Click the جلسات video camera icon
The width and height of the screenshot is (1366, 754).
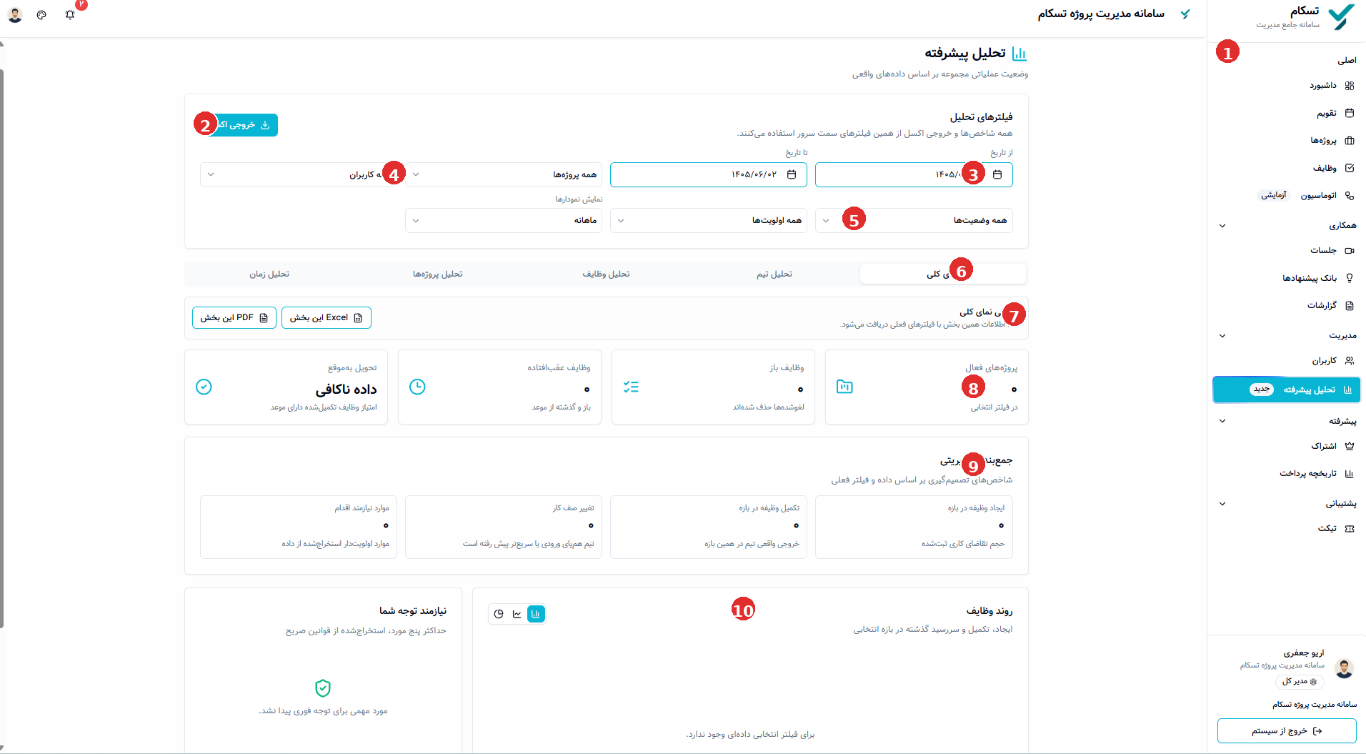pyautogui.click(x=1350, y=250)
